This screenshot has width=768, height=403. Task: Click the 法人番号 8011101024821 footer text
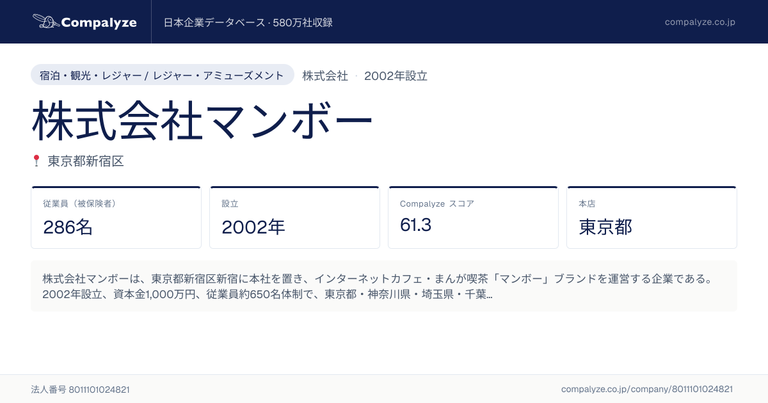tap(81, 389)
